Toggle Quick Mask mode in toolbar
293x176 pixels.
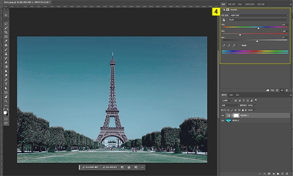[6, 119]
